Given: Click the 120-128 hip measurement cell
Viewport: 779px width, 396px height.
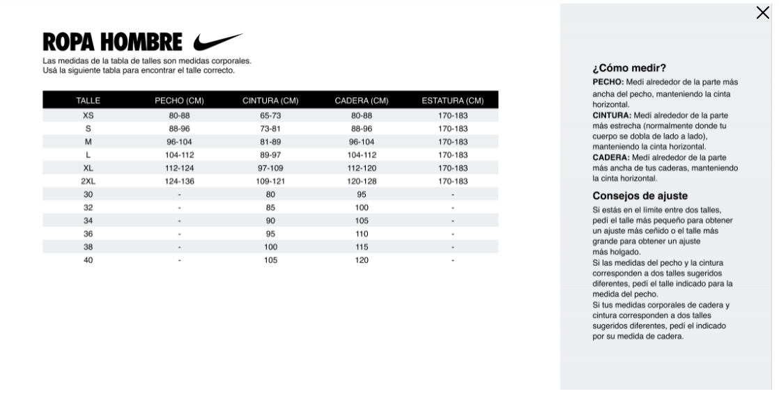Looking at the screenshot, I should click(361, 181).
